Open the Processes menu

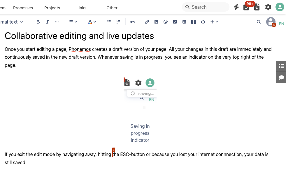pos(23,8)
